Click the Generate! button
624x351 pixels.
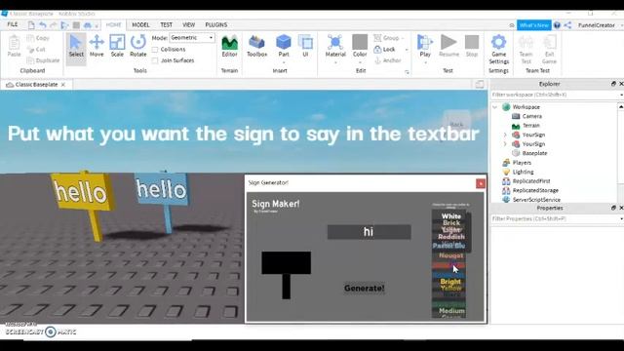click(364, 289)
